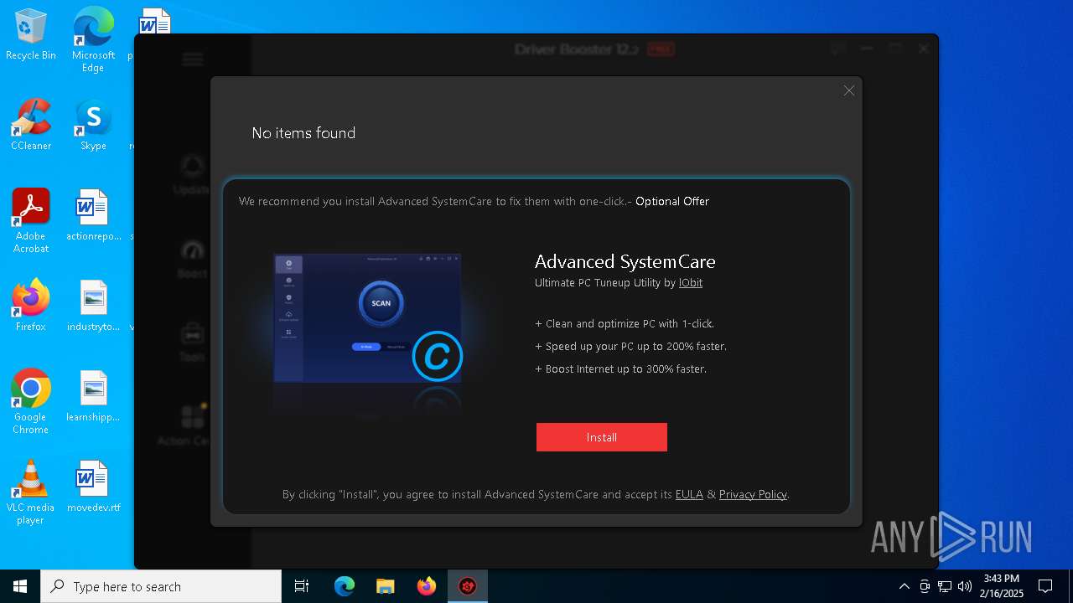Open the Privacy Policy link

753,494
